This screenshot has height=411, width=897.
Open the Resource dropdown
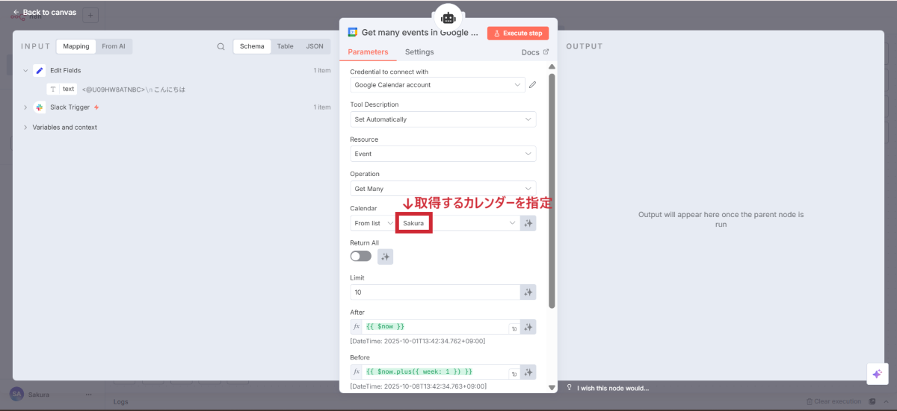tap(443, 154)
